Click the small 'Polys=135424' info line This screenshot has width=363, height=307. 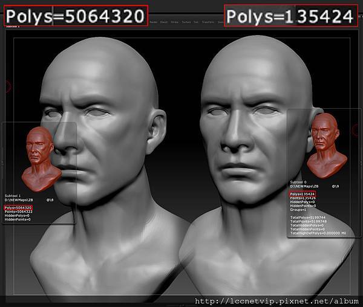pos(302,194)
